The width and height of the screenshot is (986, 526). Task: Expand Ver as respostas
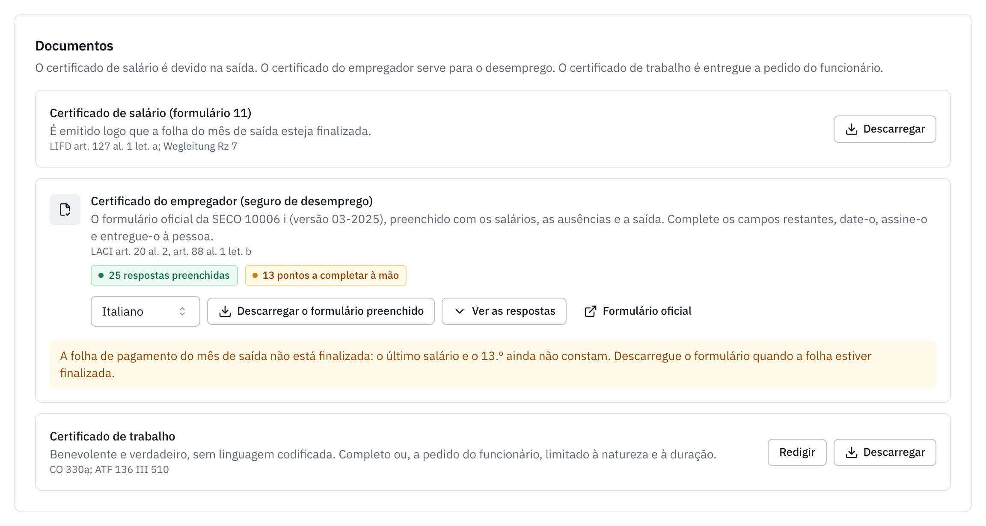(504, 311)
